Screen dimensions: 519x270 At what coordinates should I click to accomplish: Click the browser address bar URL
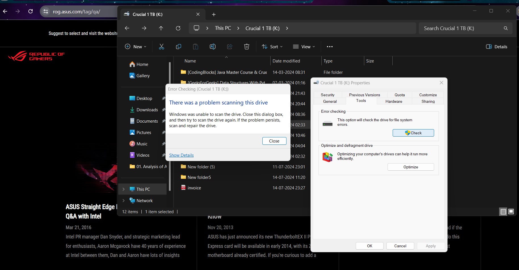(76, 12)
